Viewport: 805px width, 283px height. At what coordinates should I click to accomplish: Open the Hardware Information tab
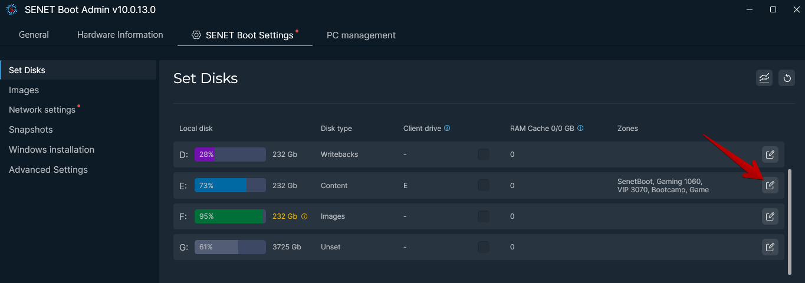120,35
